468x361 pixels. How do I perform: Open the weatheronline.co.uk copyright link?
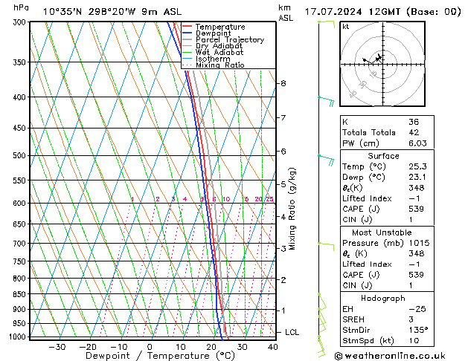click(399, 355)
